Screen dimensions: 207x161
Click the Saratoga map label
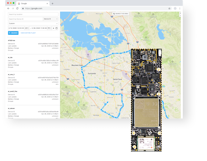click(96, 115)
